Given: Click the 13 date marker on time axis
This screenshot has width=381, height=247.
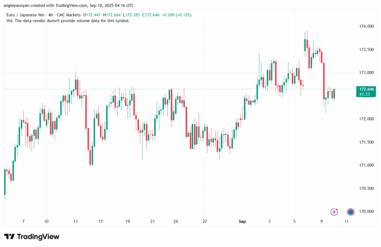Looking at the screenshot, I should 76,221.
